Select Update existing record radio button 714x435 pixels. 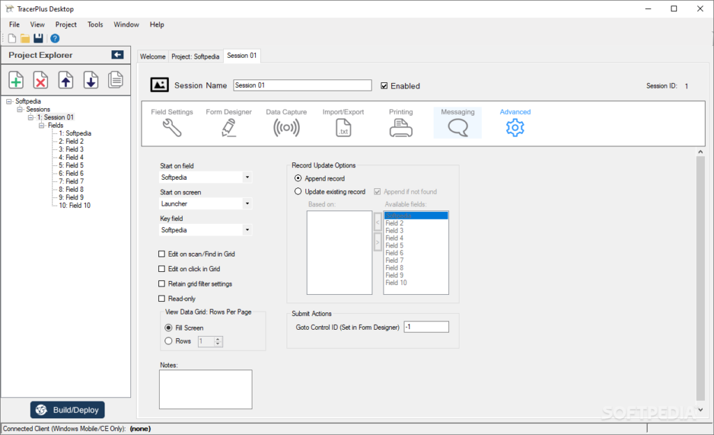click(x=298, y=191)
